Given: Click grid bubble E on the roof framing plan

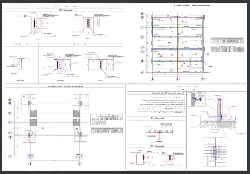Looking at the screenshot, I should pyautogui.click(x=142, y=37).
